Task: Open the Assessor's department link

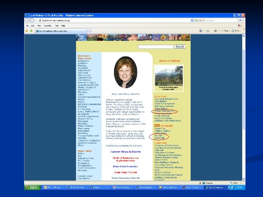Action: click(83, 61)
